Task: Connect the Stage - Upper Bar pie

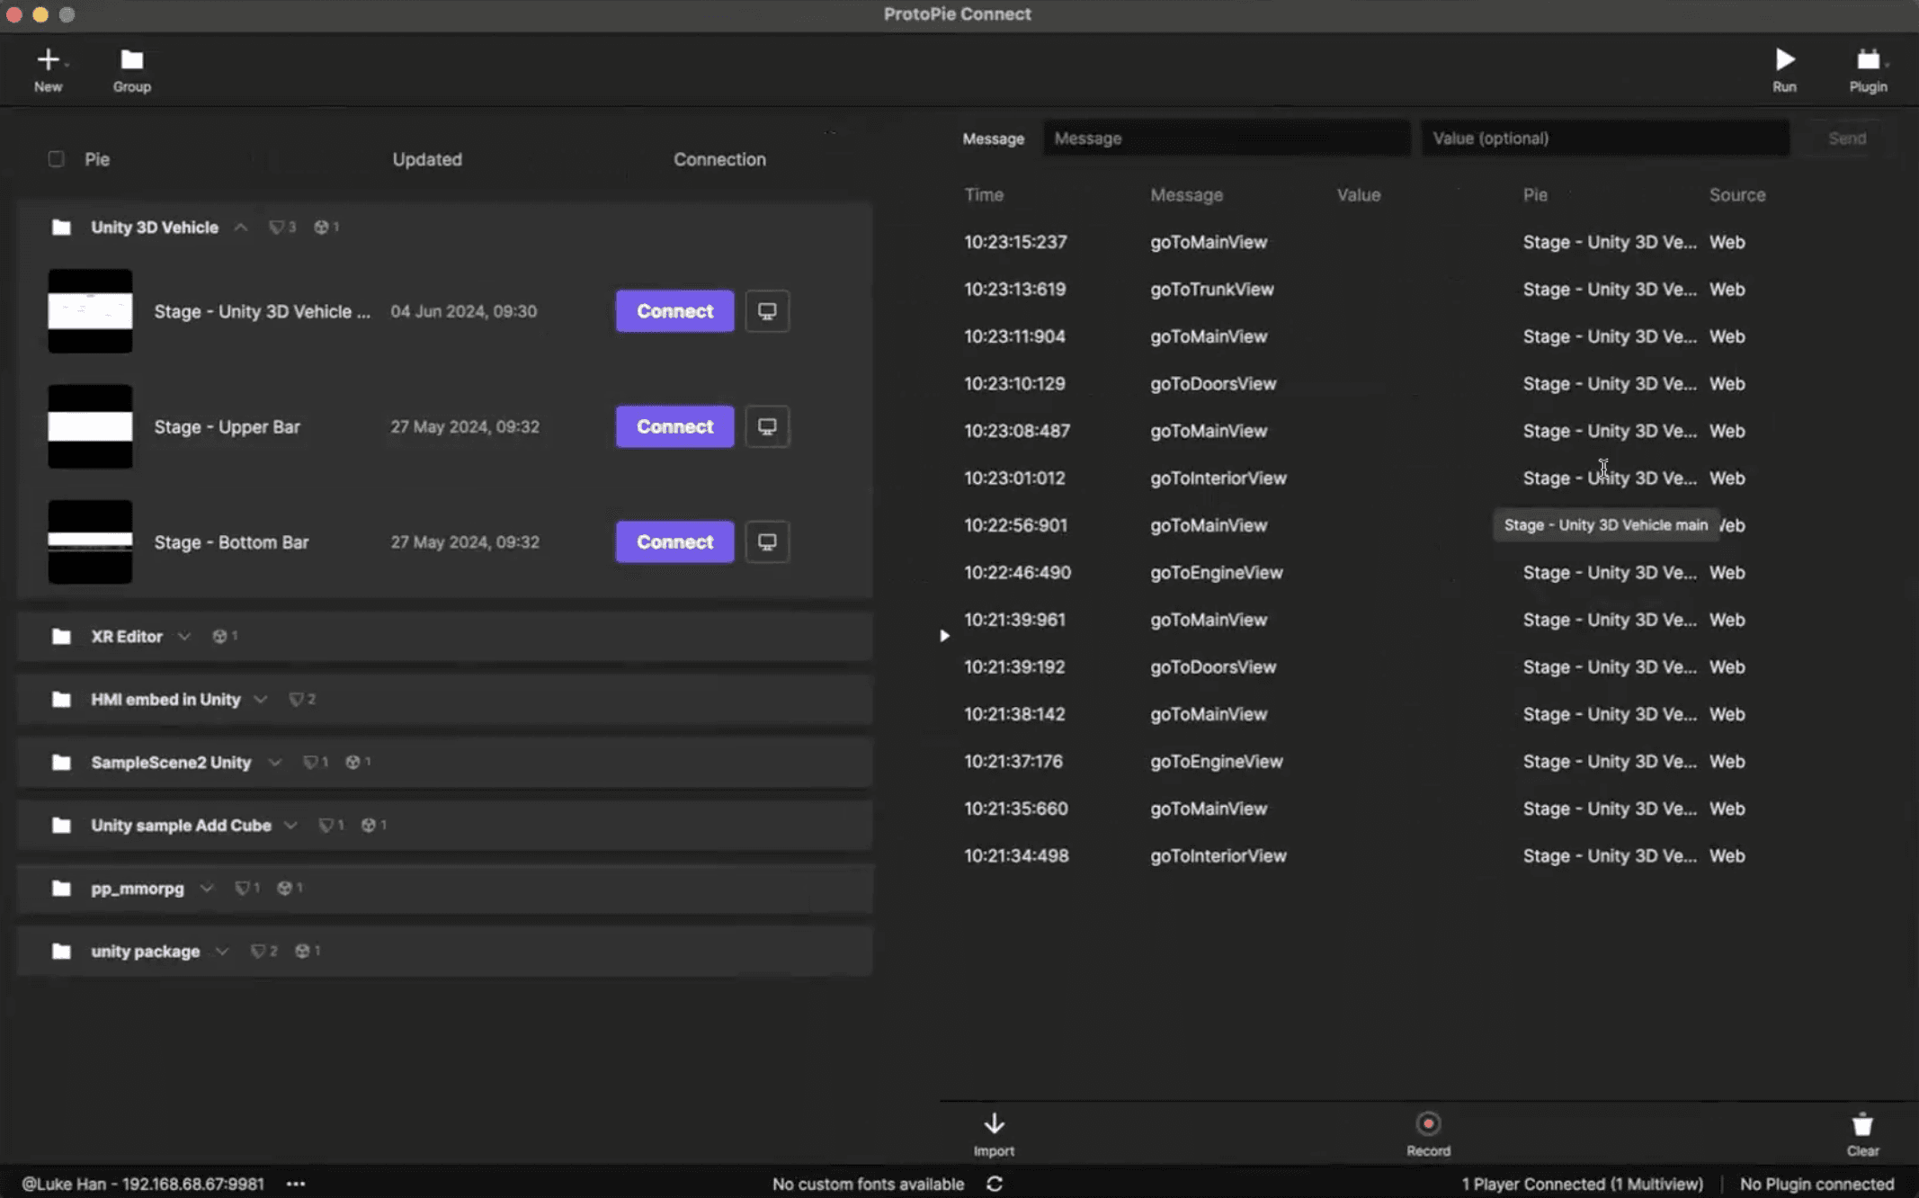Action: point(674,425)
